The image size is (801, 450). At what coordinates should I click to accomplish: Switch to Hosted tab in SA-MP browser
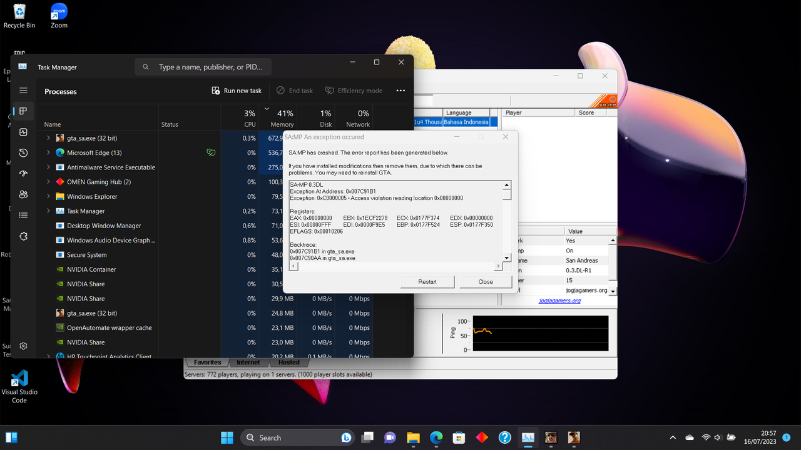click(x=289, y=362)
